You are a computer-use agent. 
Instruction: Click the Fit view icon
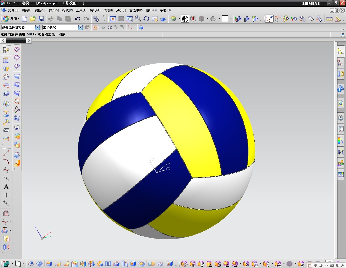coord(113,19)
